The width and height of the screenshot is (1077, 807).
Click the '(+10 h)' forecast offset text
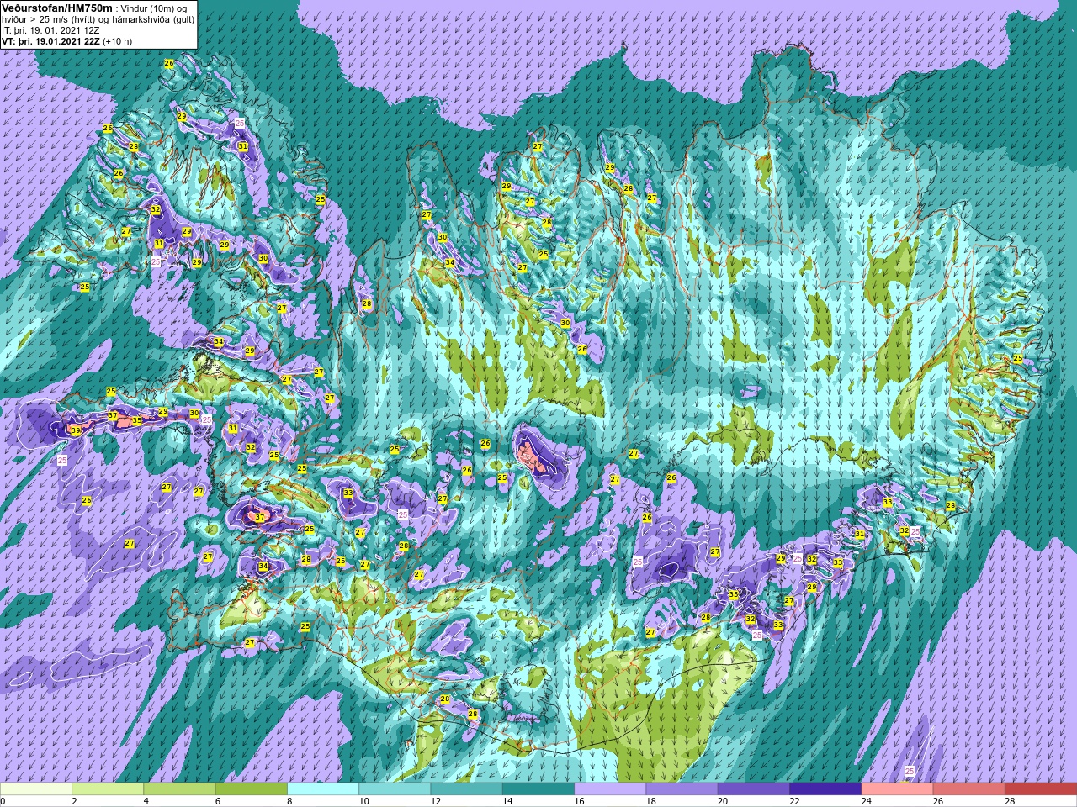click(117, 41)
